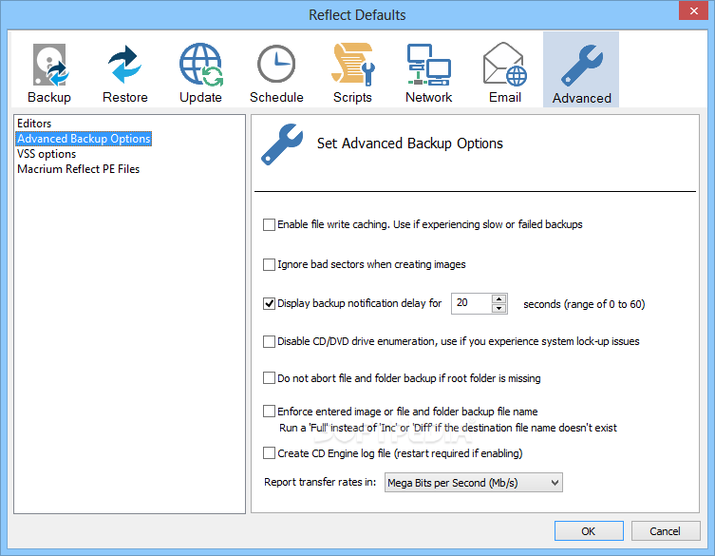Check Do not abort if root folder missing

coord(269,378)
